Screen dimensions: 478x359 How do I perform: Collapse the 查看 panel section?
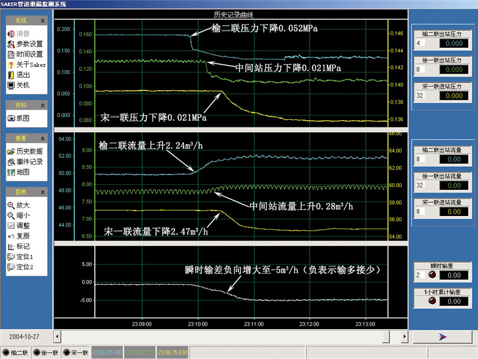coord(43,138)
